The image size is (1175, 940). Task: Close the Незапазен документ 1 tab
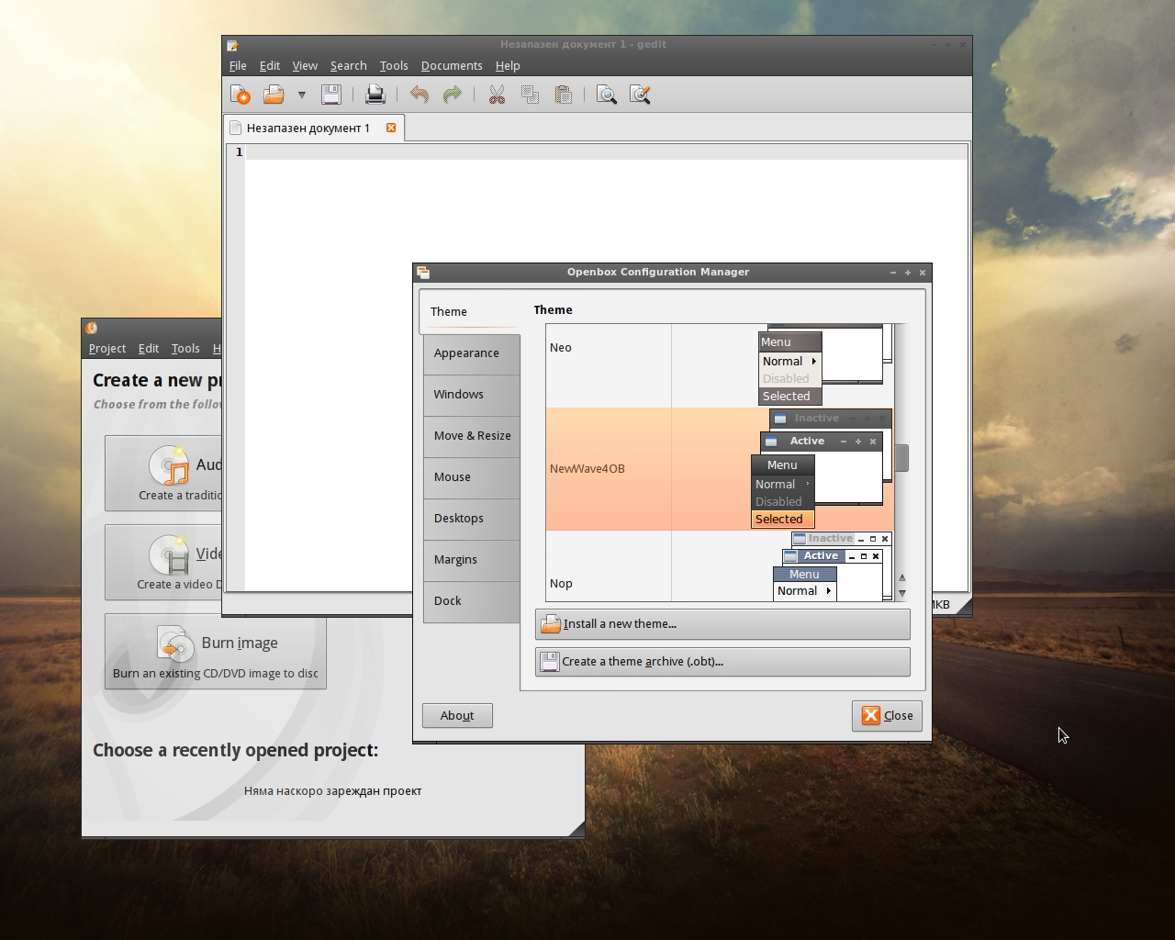(391, 128)
